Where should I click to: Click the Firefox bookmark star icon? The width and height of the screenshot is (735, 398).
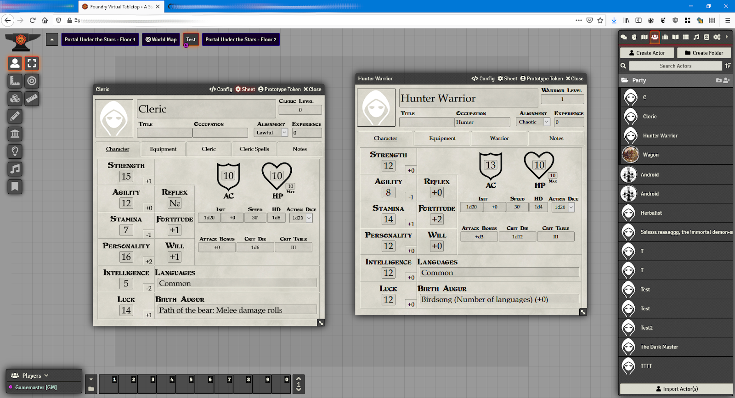600,20
